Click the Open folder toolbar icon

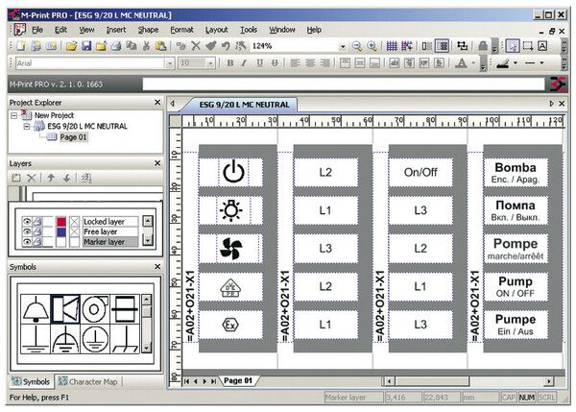point(72,46)
